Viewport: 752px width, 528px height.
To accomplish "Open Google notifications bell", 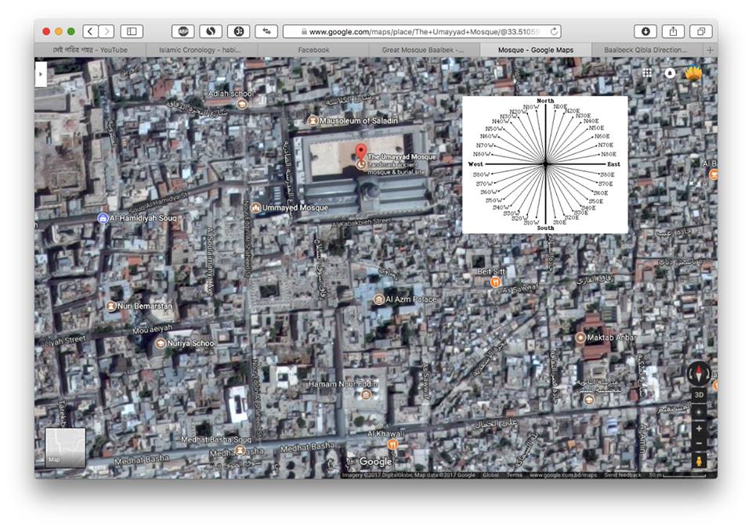I will pos(670,73).
